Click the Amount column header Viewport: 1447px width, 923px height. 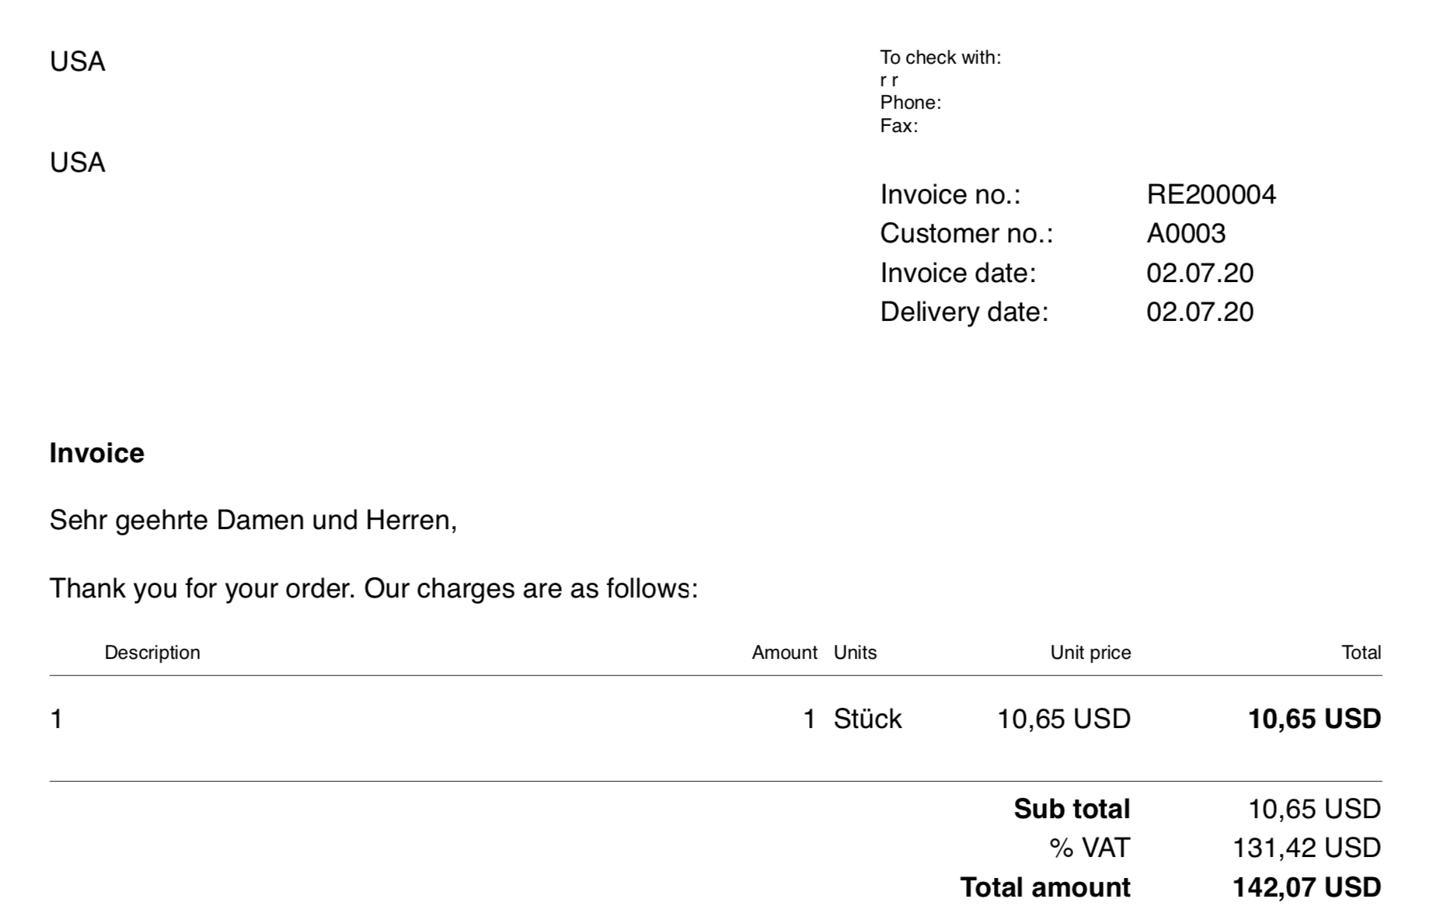coord(784,653)
